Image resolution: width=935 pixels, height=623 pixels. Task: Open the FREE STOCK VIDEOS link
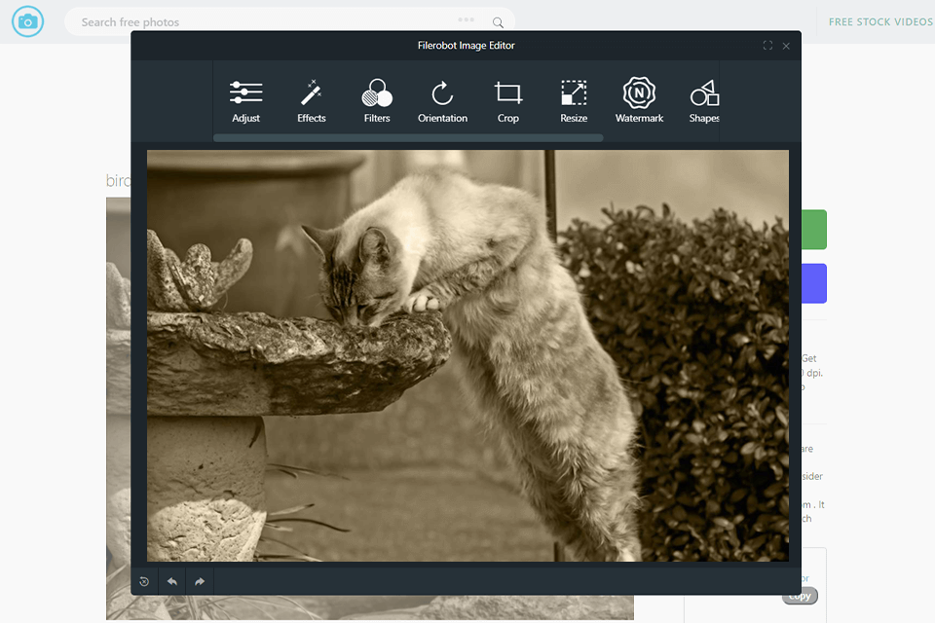coord(880,22)
